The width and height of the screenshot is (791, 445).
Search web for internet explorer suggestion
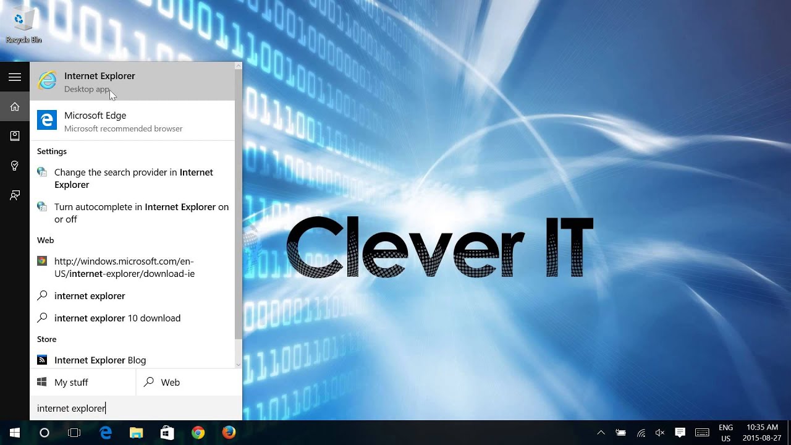132,296
